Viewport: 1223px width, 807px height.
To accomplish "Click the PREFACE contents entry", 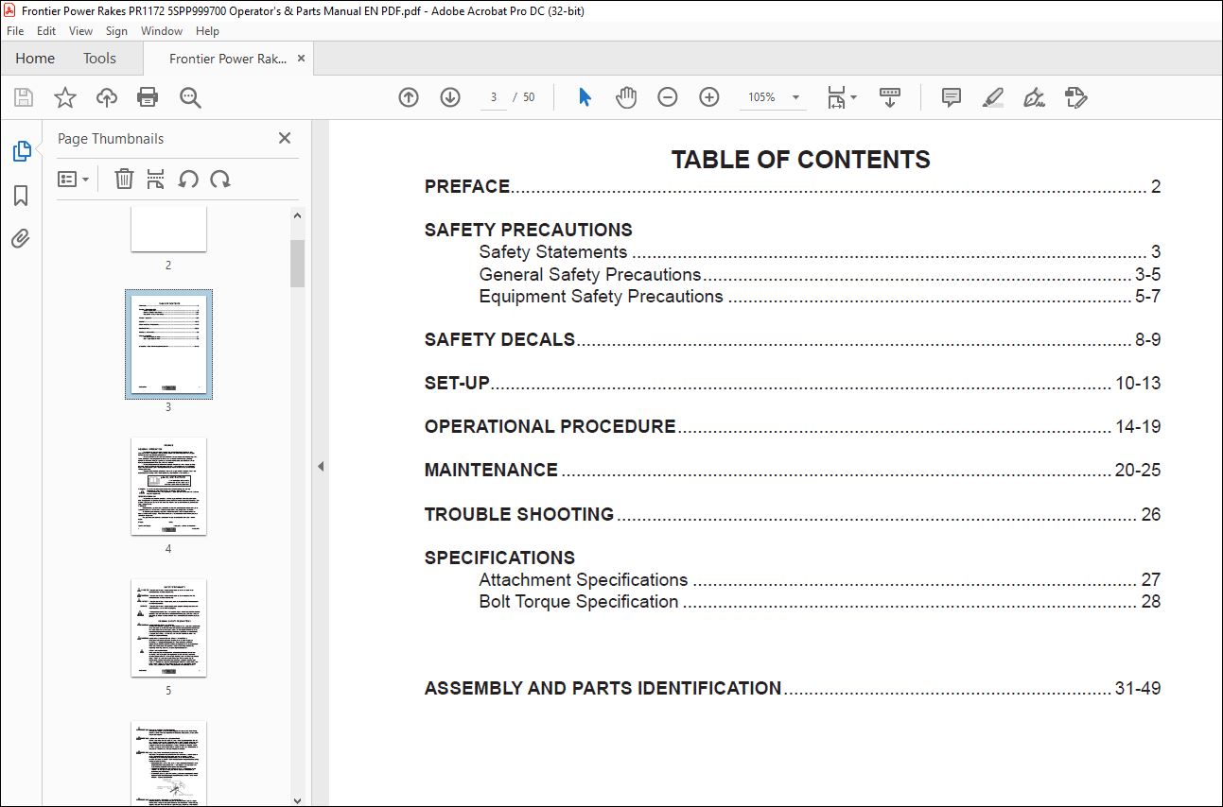I will pos(792,187).
